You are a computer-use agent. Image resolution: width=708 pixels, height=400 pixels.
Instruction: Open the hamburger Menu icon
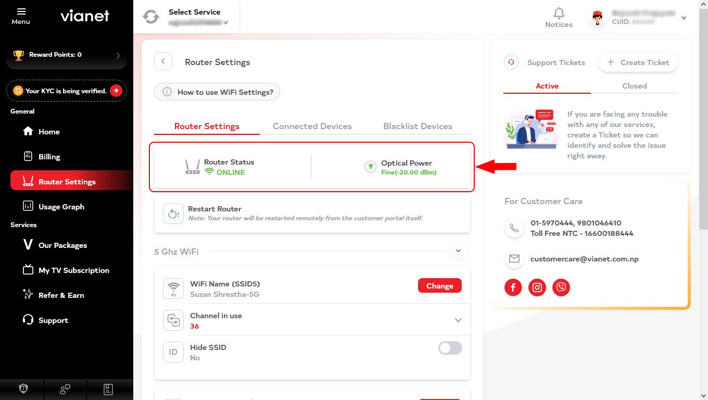(21, 11)
